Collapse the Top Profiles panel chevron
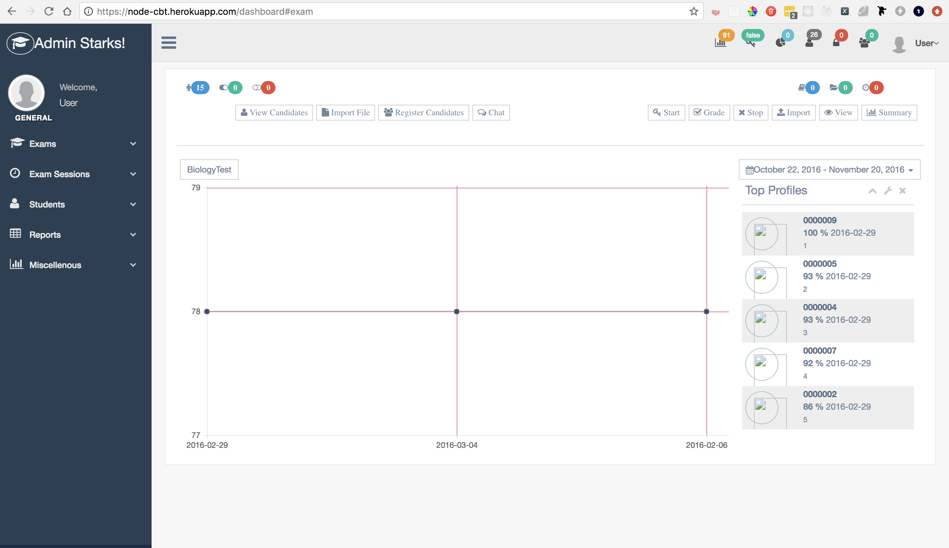Image resolution: width=949 pixels, height=548 pixels. click(x=872, y=191)
